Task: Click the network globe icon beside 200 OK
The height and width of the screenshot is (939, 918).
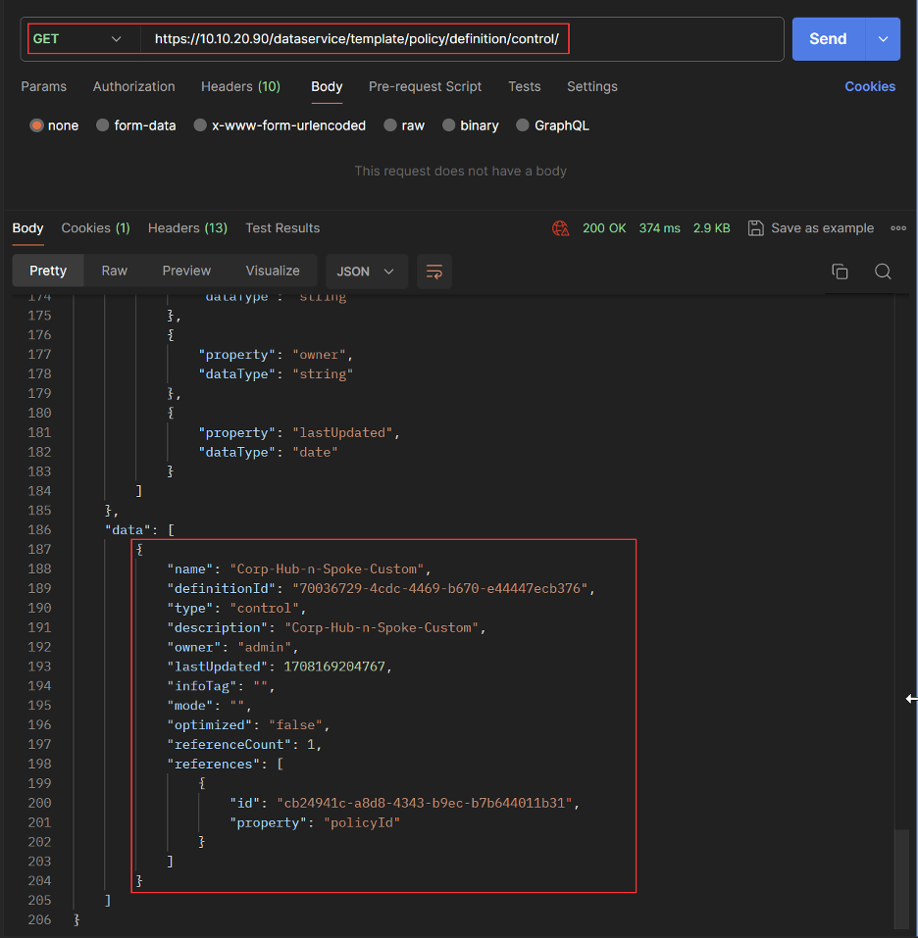Action: (x=560, y=228)
